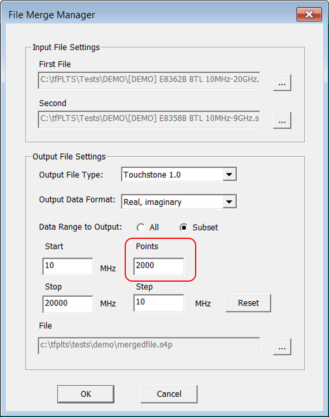
Task: Open the Output File Type dropdown
Action: [229, 175]
